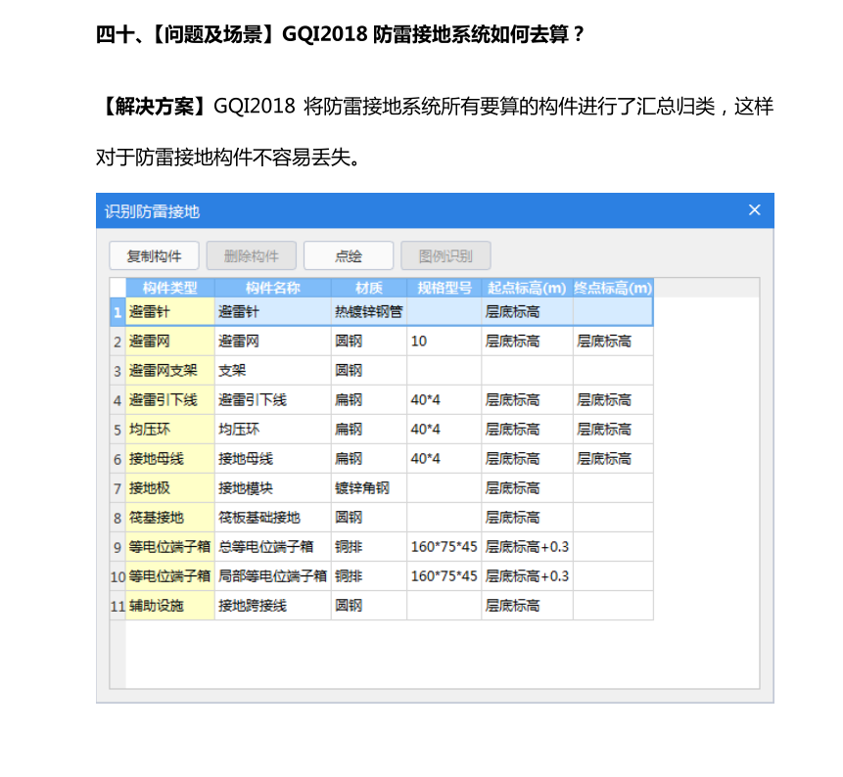Close the 识别防雷接地 dialog
This screenshot has height=777, width=843.
754,210
